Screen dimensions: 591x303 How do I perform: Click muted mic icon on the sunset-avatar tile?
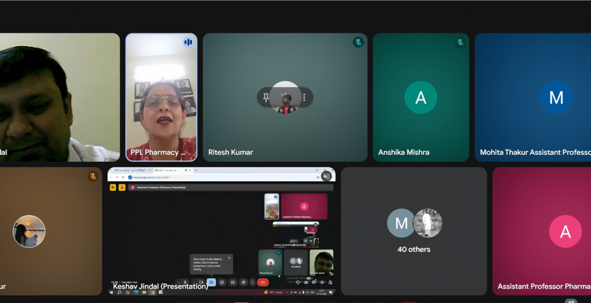[92, 176]
